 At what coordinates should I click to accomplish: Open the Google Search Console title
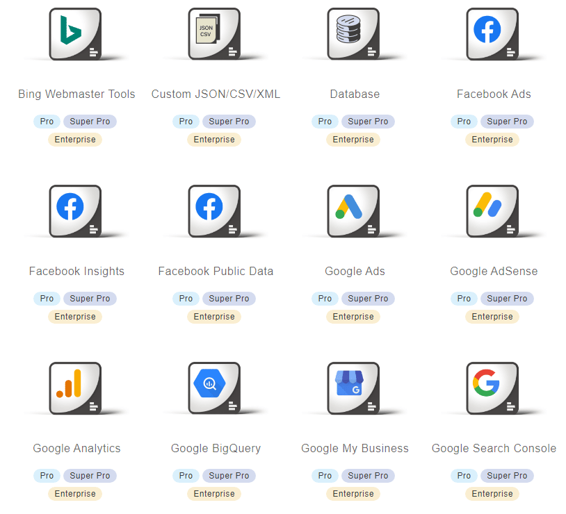tap(494, 448)
